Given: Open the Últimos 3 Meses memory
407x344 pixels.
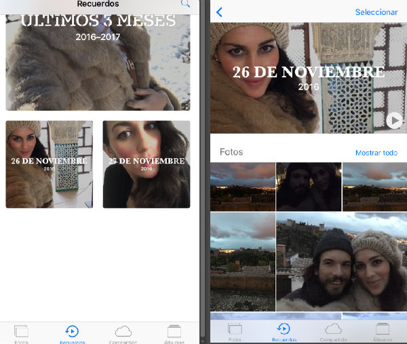Looking at the screenshot, I should 98,62.
